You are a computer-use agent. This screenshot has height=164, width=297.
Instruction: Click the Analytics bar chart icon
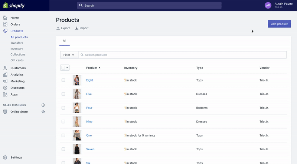[5, 75]
